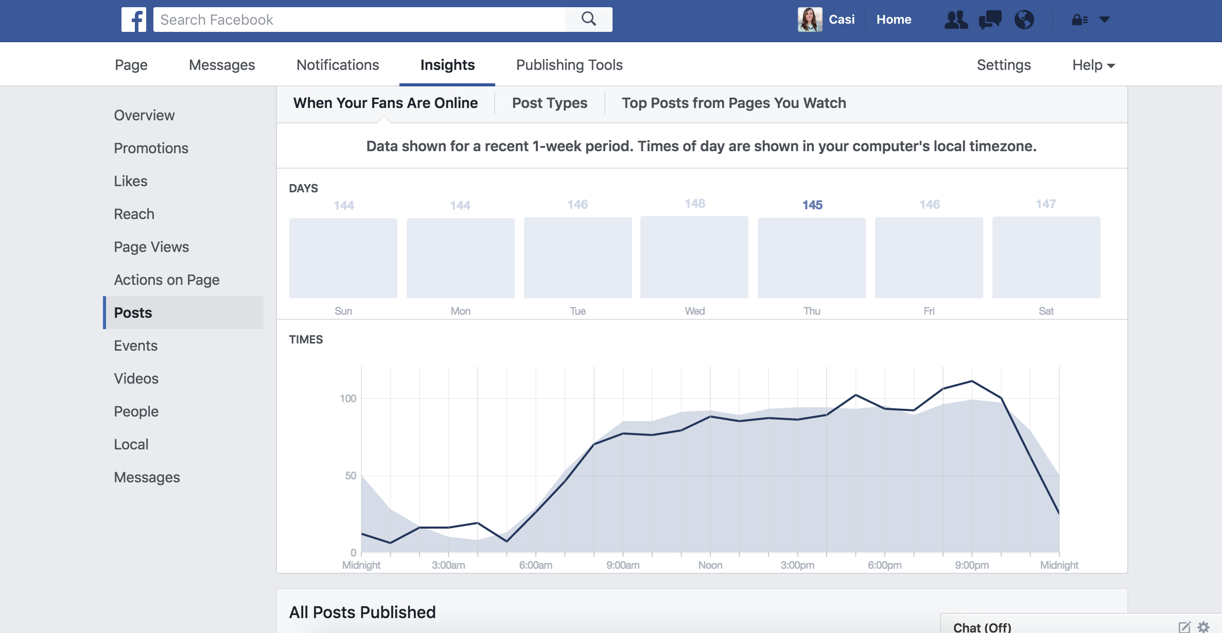Select the Wed bar in Days chart
Screen dimensions: 1222x633
click(x=694, y=257)
